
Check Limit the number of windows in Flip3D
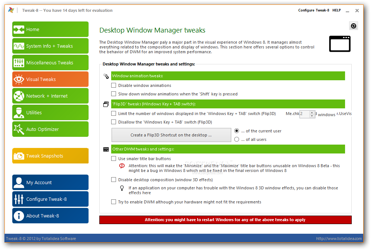pos(113,113)
